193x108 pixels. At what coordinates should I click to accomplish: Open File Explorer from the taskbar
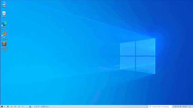point(11,106)
